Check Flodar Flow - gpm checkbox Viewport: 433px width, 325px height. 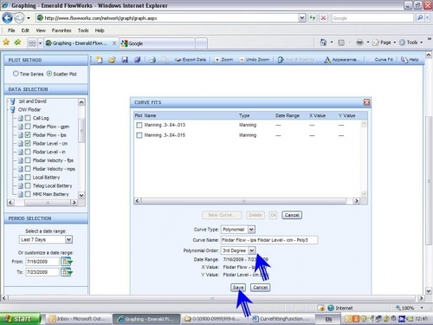28,127
